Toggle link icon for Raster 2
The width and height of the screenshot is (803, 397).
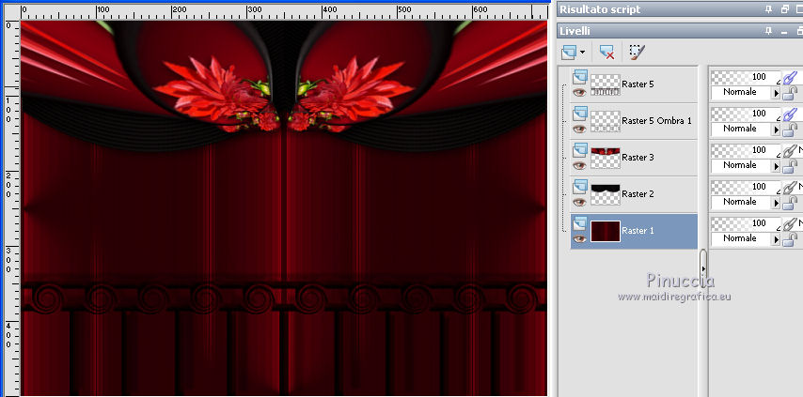click(790, 188)
